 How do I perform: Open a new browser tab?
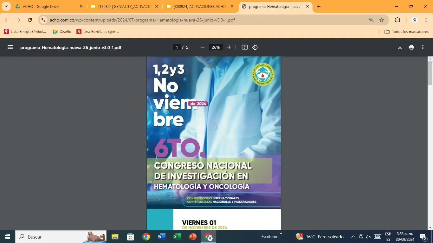coord(319,6)
